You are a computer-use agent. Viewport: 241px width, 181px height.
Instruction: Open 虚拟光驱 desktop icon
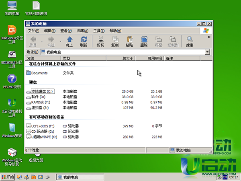point(36,158)
